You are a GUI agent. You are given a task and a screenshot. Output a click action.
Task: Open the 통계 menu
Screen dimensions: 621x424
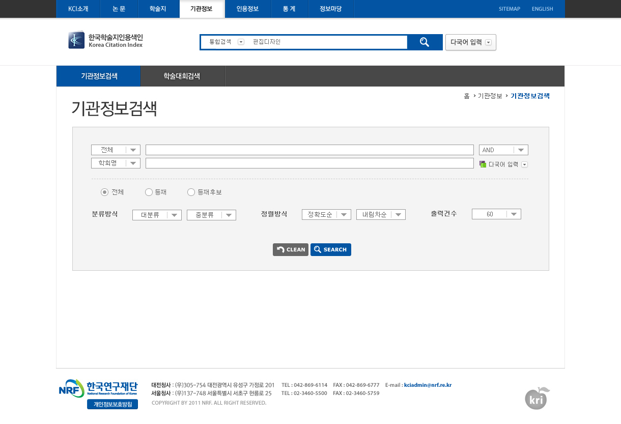(x=289, y=9)
